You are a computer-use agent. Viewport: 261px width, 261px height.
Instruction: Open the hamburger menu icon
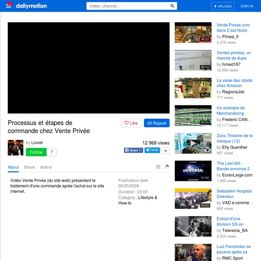coord(9,6)
